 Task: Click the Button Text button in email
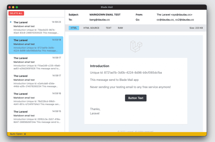coord(136,98)
